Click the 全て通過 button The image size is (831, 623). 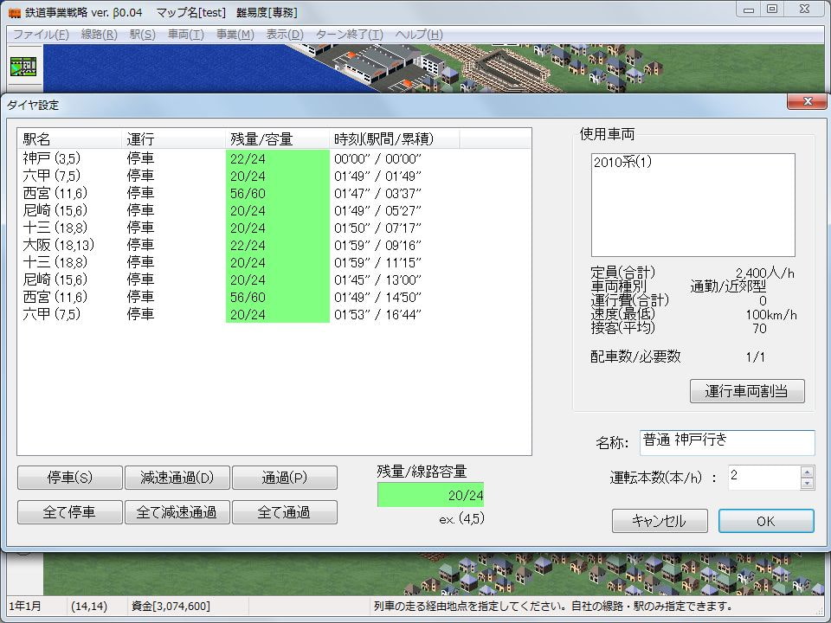click(x=284, y=512)
